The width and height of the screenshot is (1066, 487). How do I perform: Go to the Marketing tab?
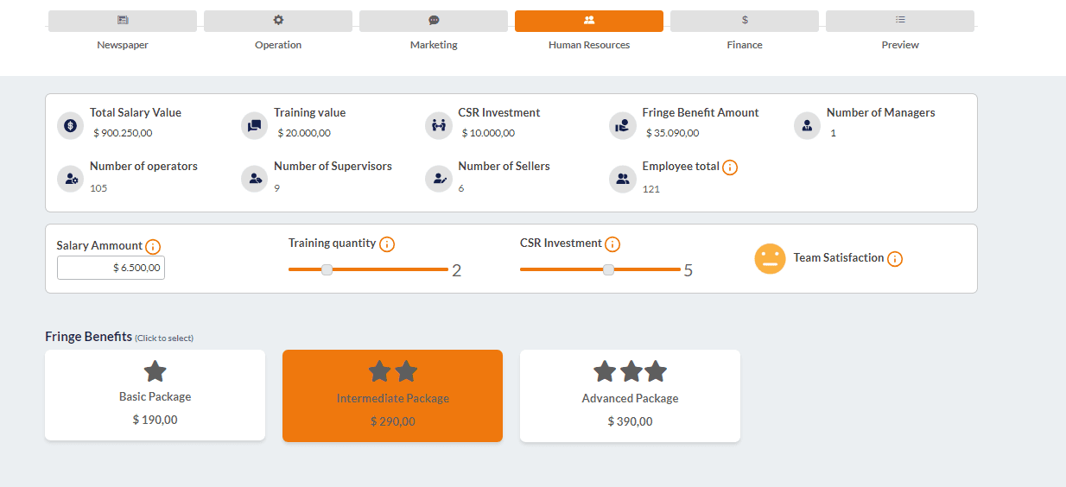(434, 21)
